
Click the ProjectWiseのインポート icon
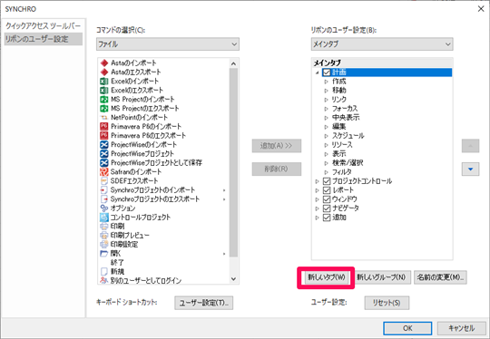(x=104, y=145)
